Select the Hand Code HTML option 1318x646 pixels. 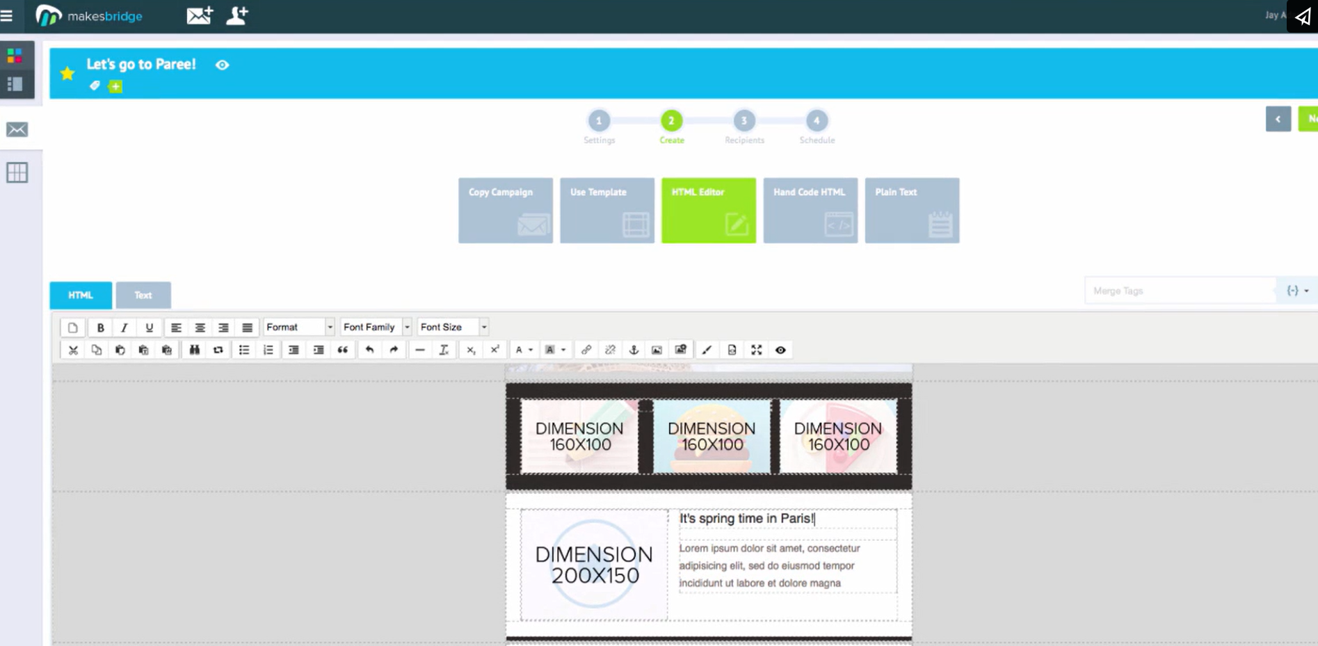tap(810, 210)
